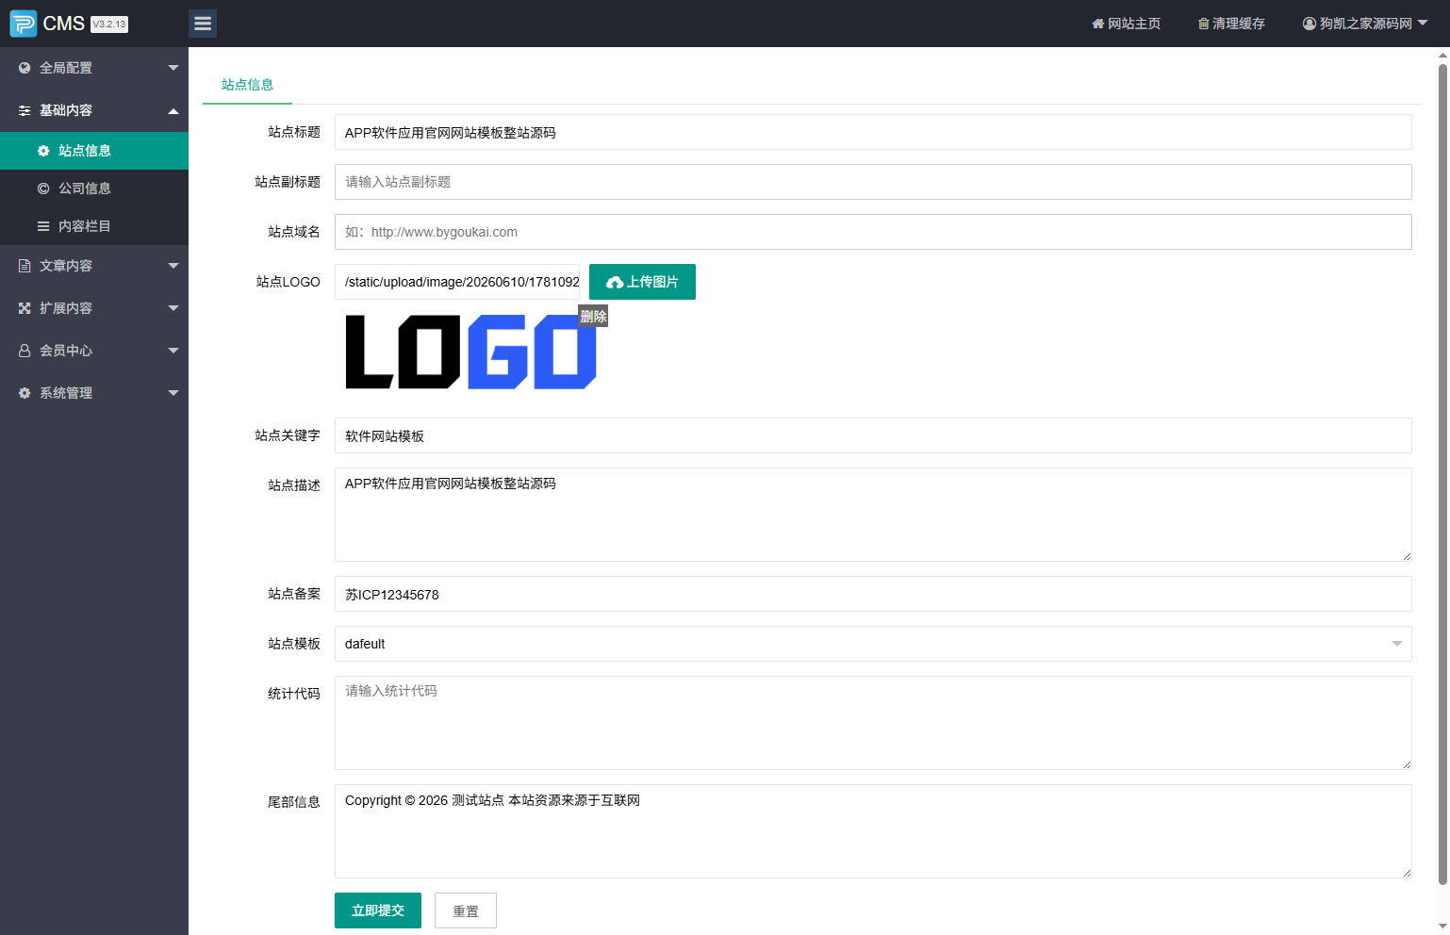Click the 统计代码 textarea
1450x935 pixels.
click(x=873, y=723)
